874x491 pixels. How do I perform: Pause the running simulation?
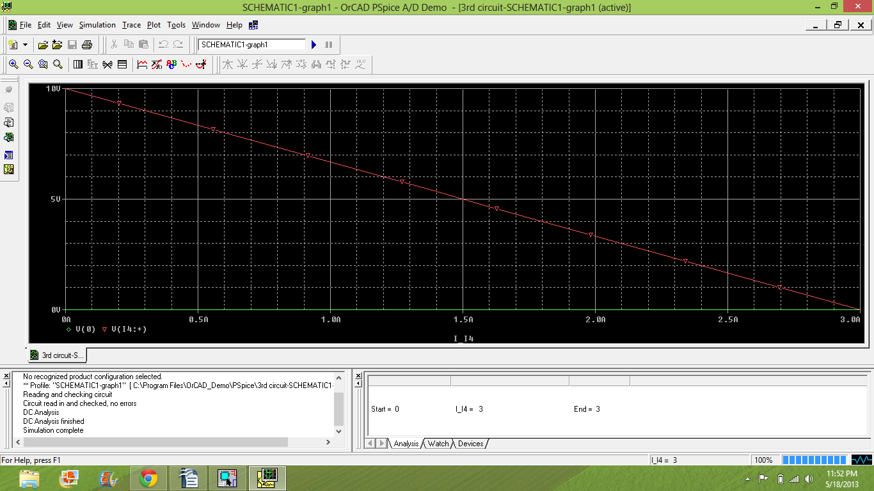click(x=328, y=45)
